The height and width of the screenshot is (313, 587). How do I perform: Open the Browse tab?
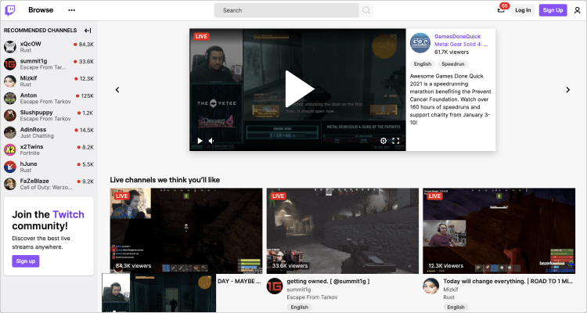[41, 10]
